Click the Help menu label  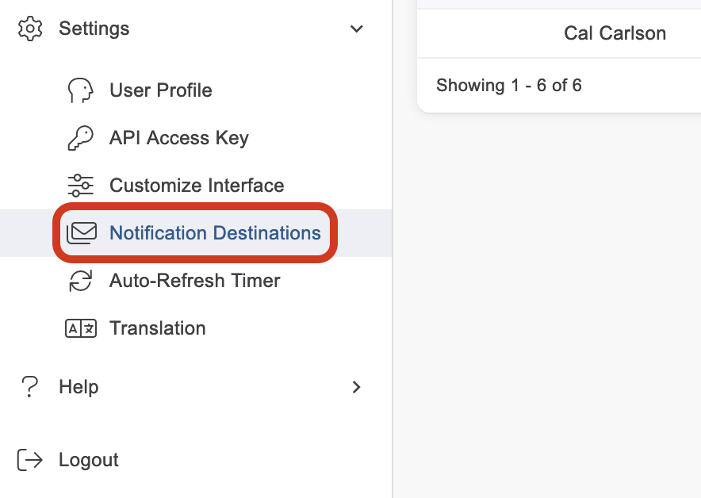coord(79,387)
